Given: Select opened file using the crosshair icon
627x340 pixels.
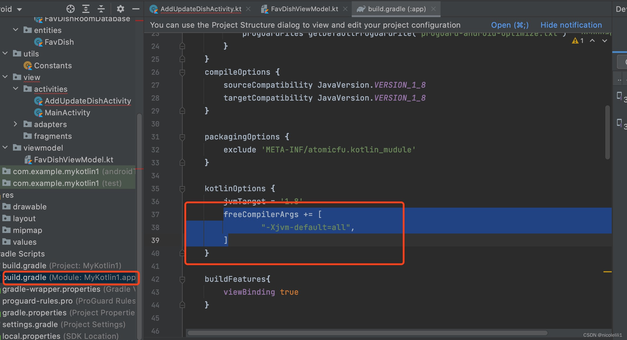Looking at the screenshot, I should pos(71,9).
